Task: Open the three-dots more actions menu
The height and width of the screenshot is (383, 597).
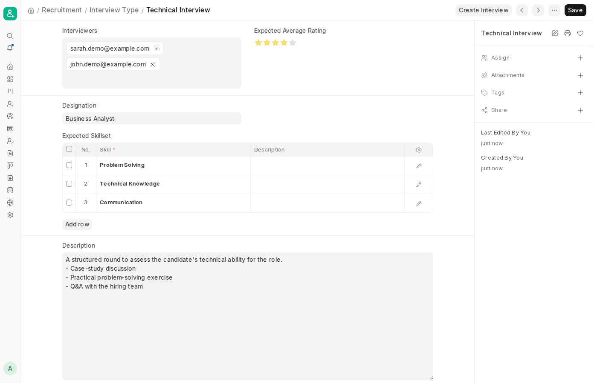Action: pyautogui.click(x=554, y=10)
